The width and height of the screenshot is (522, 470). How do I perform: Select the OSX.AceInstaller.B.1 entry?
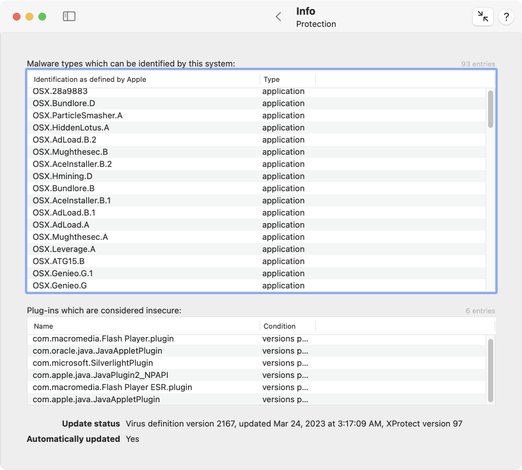(x=257, y=201)
